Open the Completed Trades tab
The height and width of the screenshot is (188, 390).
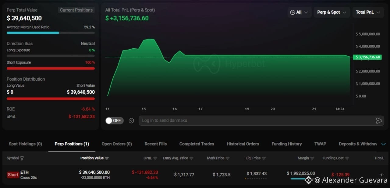click(197, 144)
